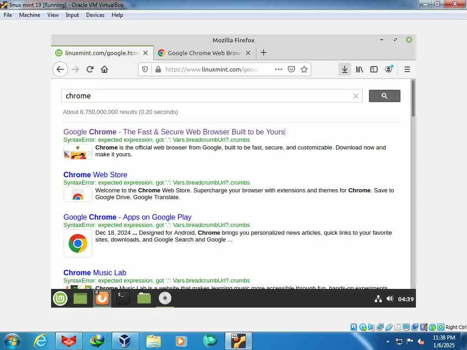The image size is (467, 350).
Task: Open VirtualBox Machine menu
Action: [30, 15]
